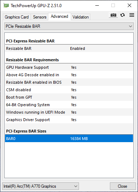Select the BAR0 16384 MB row
Screen dimensions: 138x192
click(69, 139)
